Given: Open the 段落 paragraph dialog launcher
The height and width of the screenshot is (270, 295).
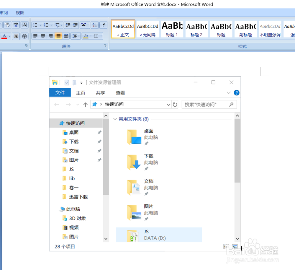Looking at the screenshot, I should [105, 46].
